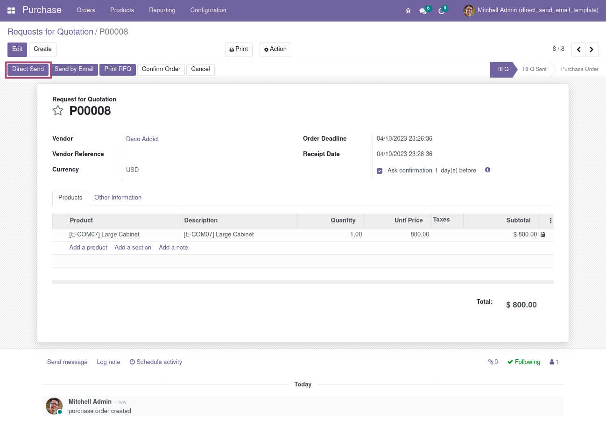The height and width of the screenshot is (428, 606).
Task: Open the Deco Addict vendor link
Action: (142, 139)
